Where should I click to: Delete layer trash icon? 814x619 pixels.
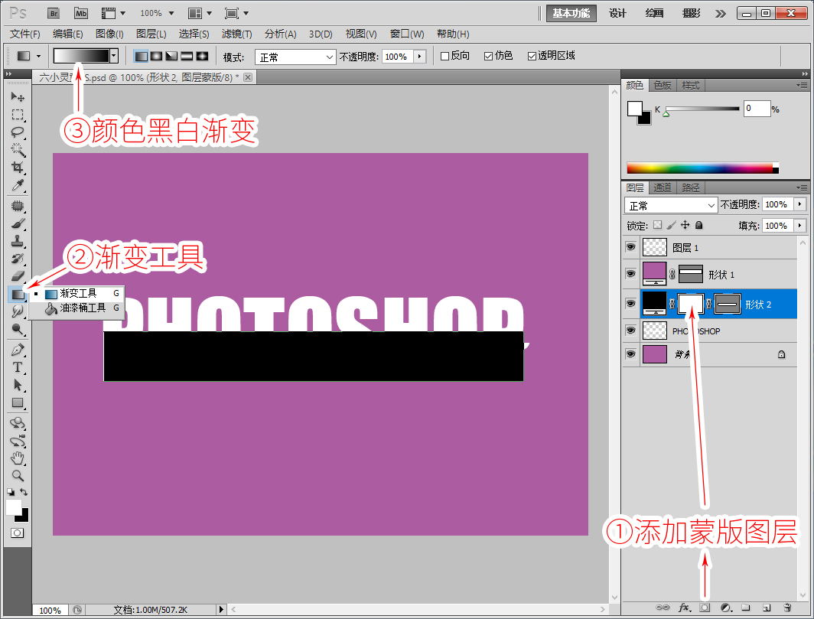tap(787, 607)
